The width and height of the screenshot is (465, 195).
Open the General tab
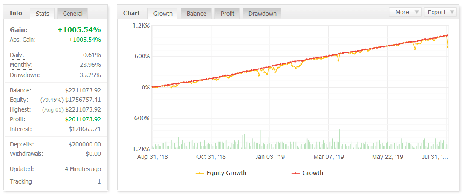click(72, 14)
